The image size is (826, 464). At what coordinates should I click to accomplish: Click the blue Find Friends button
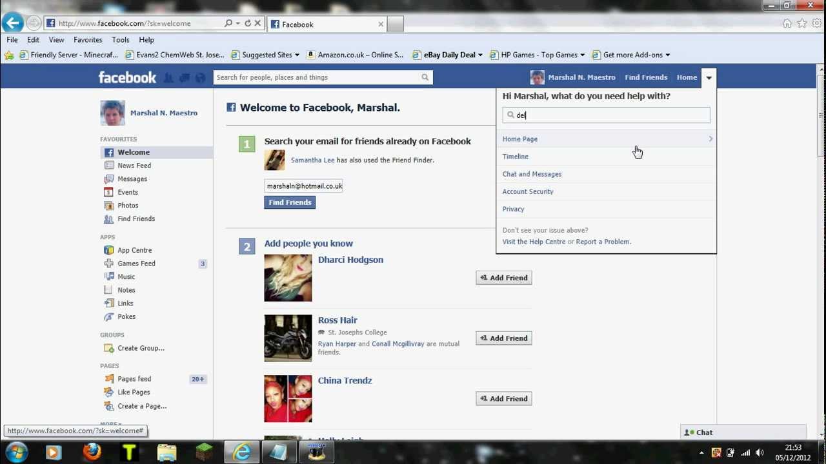click(x=290, y=202)
